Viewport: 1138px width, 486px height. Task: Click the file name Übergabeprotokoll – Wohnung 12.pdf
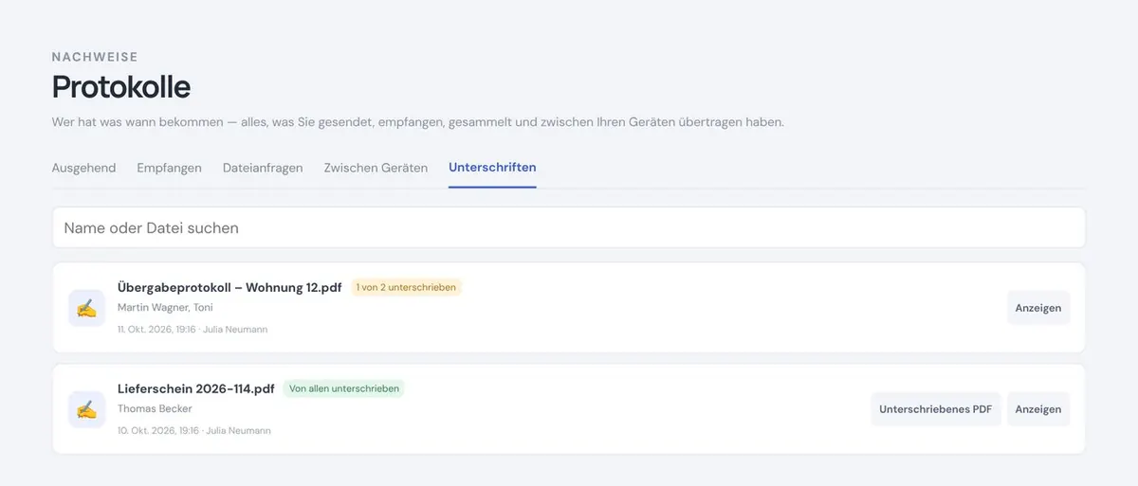tap(229, 287)
